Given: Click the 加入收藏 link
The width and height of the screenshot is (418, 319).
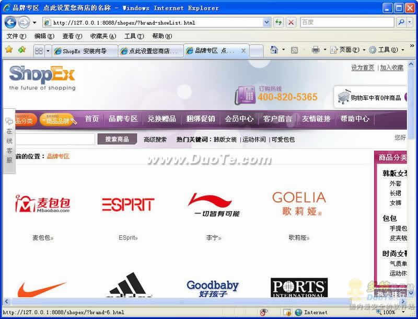Looking at the screenshot, I should pos(391,68).
